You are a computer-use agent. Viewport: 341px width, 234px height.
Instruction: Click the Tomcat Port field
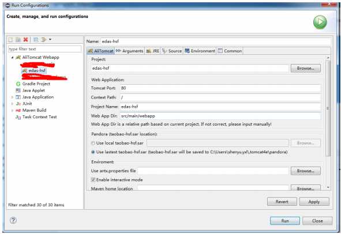click(x=220, y=88)
